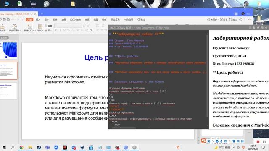Click the Sogou S logo on IME toolbar

[203, 141]
